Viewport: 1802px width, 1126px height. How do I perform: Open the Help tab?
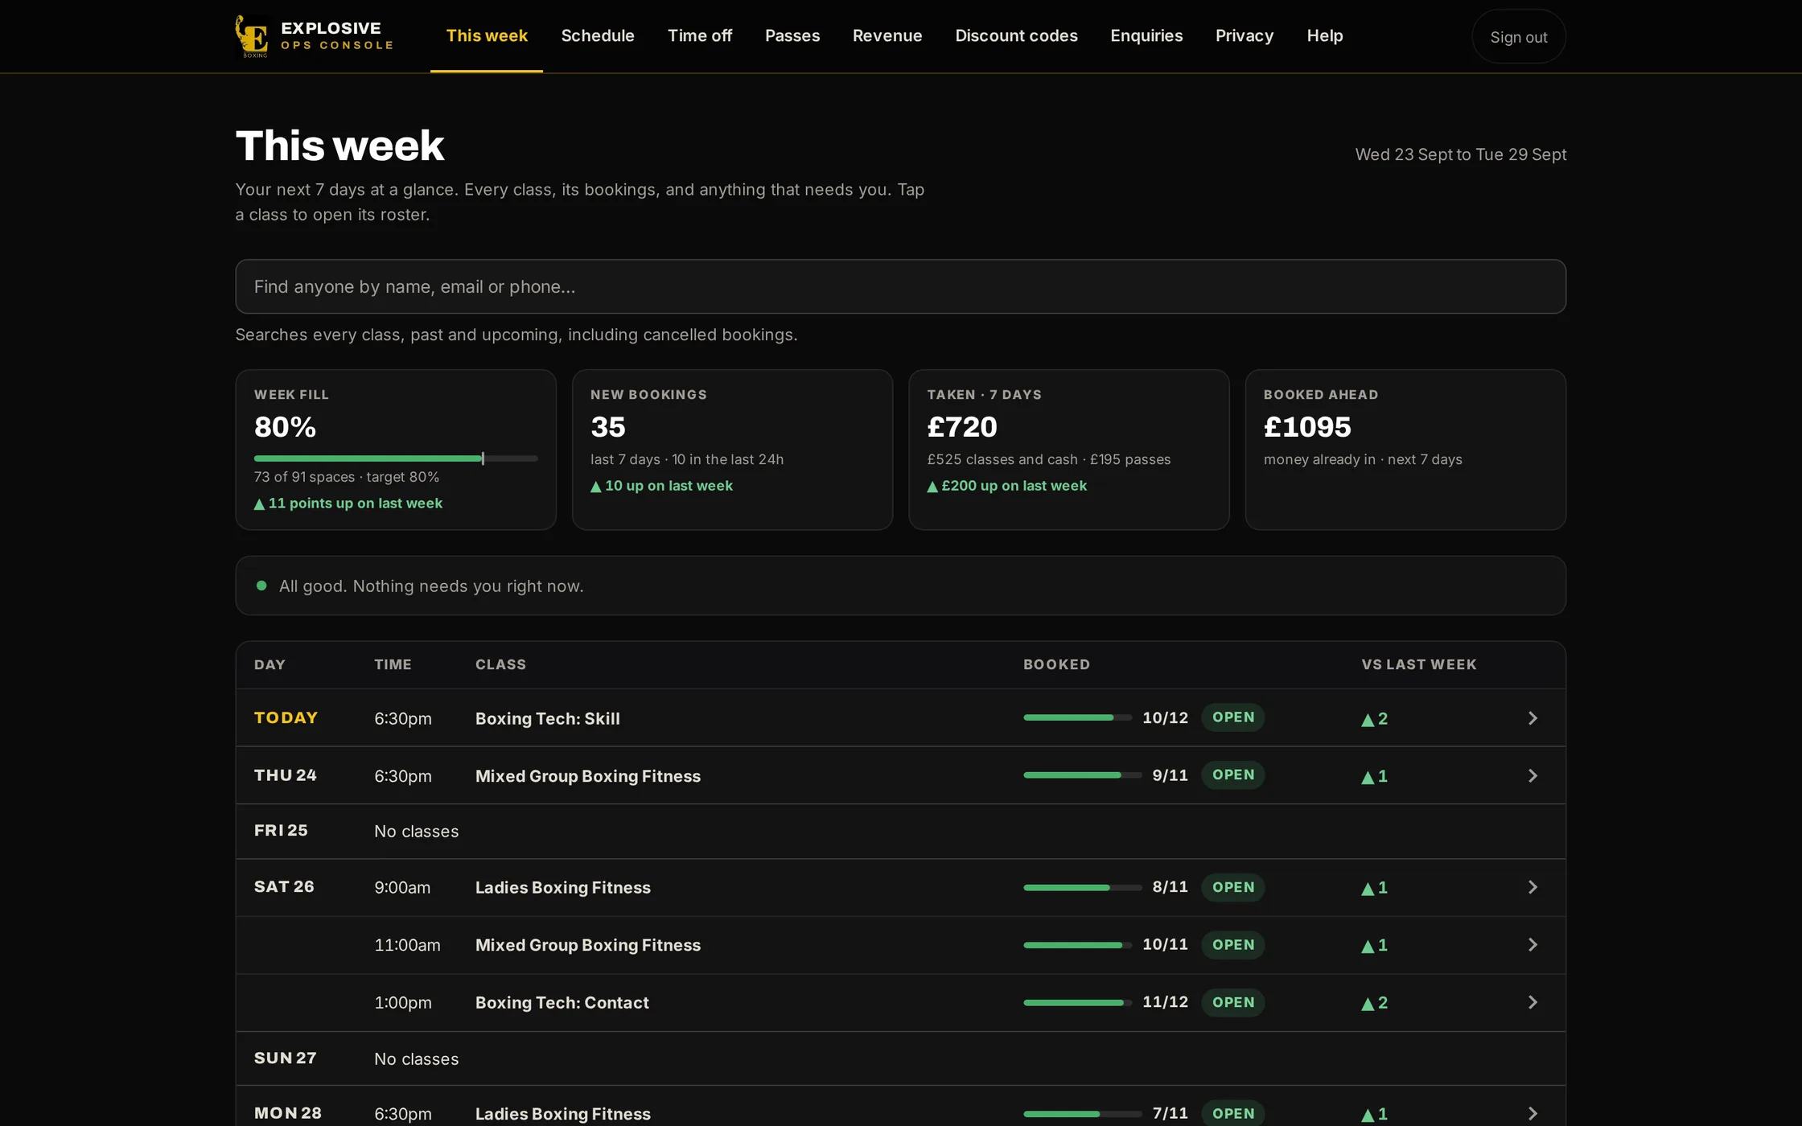point(1325,36)
